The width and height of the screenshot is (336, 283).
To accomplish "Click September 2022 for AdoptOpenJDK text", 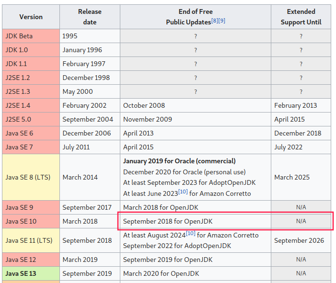I will 177,246.
